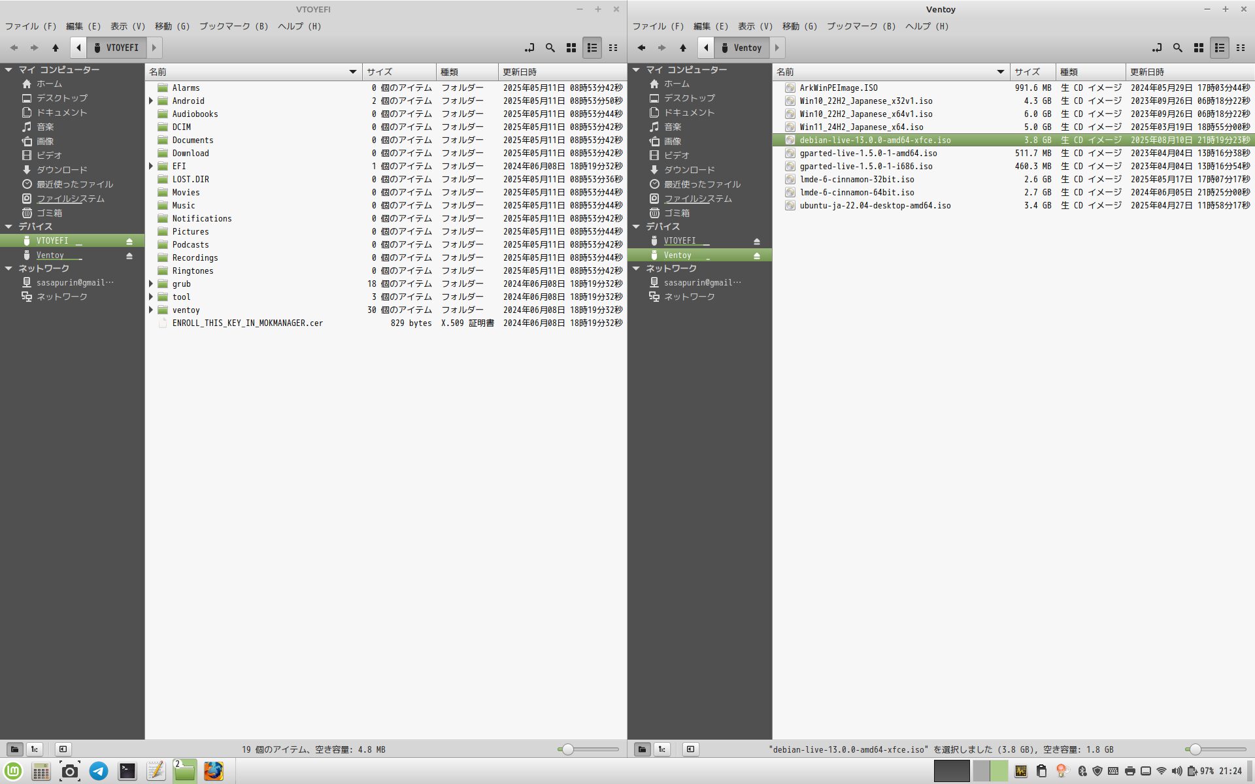Screen dimensions: 1255x784
Task: Expand the tool folder row
Action: pyautogui.click(x=151, y=297)
